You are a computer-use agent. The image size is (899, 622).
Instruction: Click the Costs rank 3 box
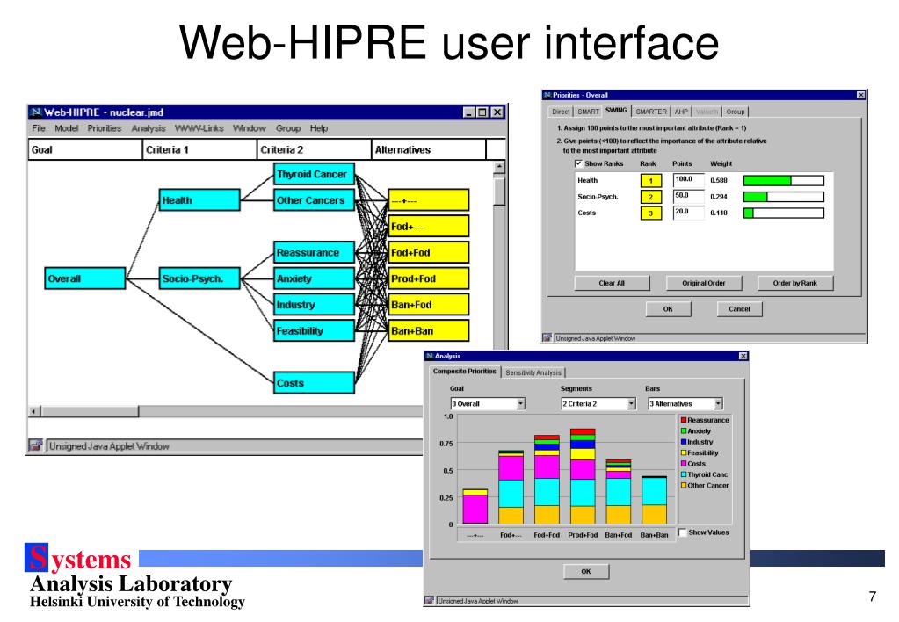pyautogui.click(x=651, y=213)
